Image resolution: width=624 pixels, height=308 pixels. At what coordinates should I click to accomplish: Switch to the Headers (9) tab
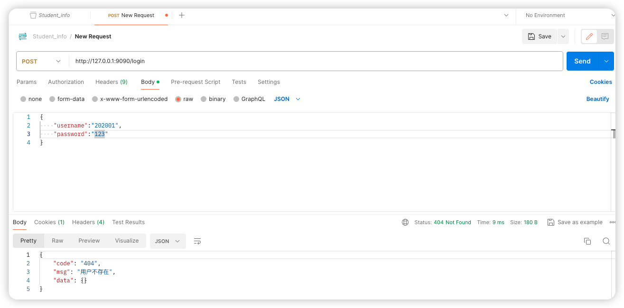pos(112,82)
